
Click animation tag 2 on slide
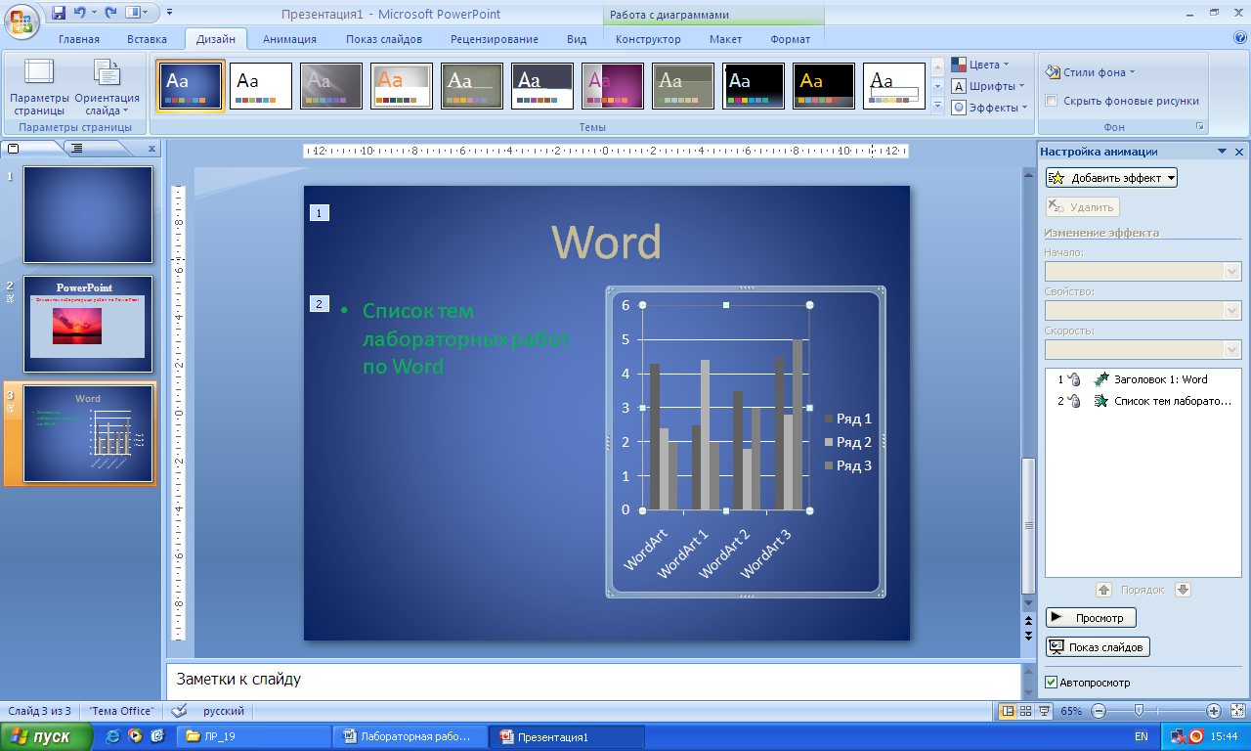click(320, 304)
